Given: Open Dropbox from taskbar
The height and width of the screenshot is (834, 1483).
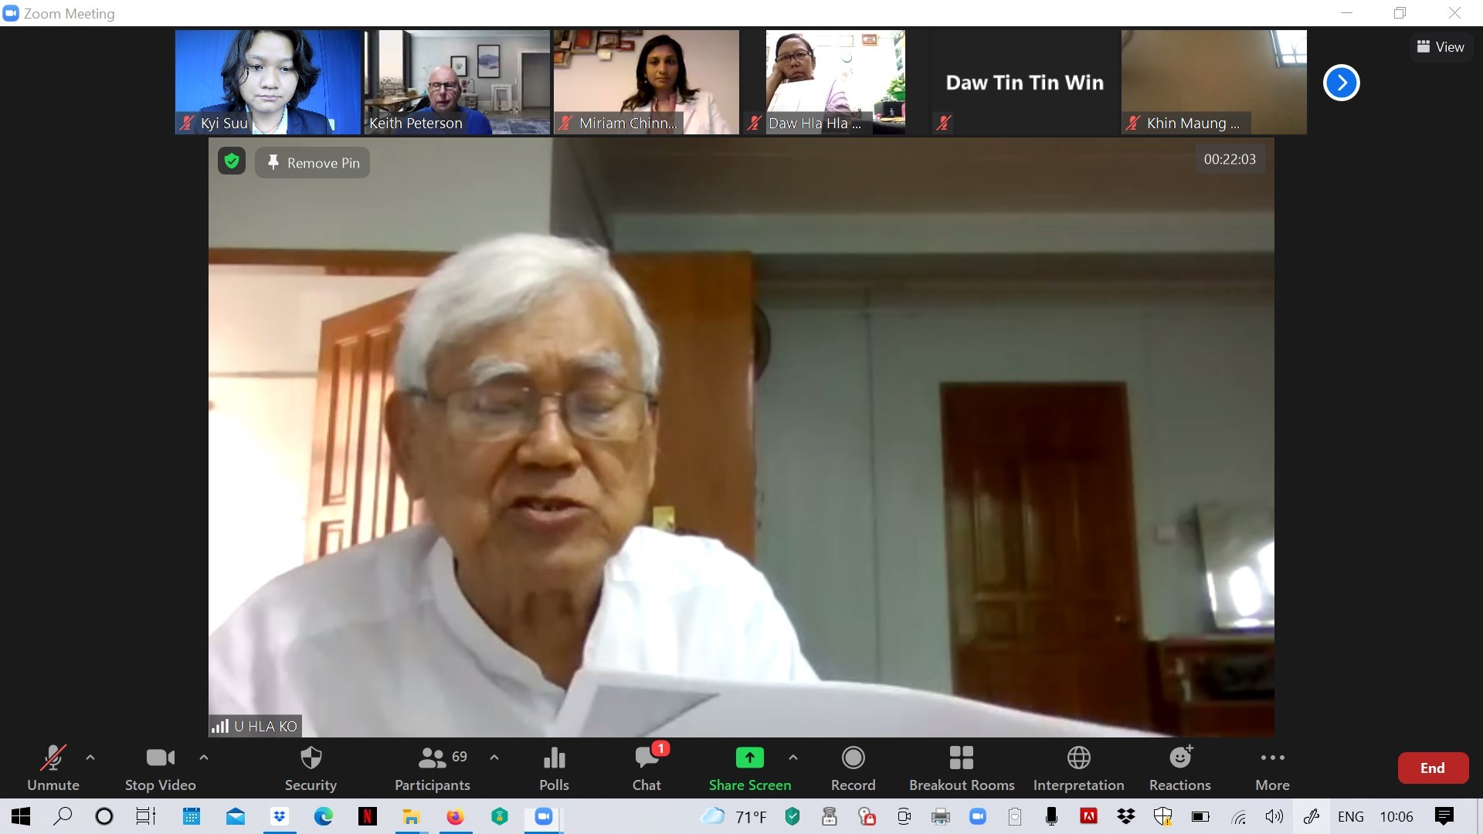Looking at the screenshot, I should [280, 816].
